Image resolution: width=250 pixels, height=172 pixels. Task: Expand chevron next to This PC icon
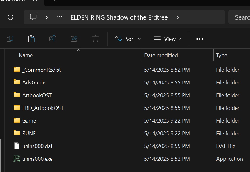point(47,17)
